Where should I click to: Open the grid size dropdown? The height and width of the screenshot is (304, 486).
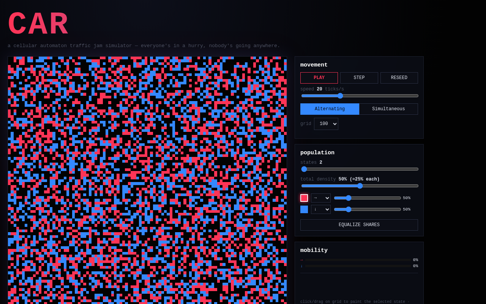(326, 124)
